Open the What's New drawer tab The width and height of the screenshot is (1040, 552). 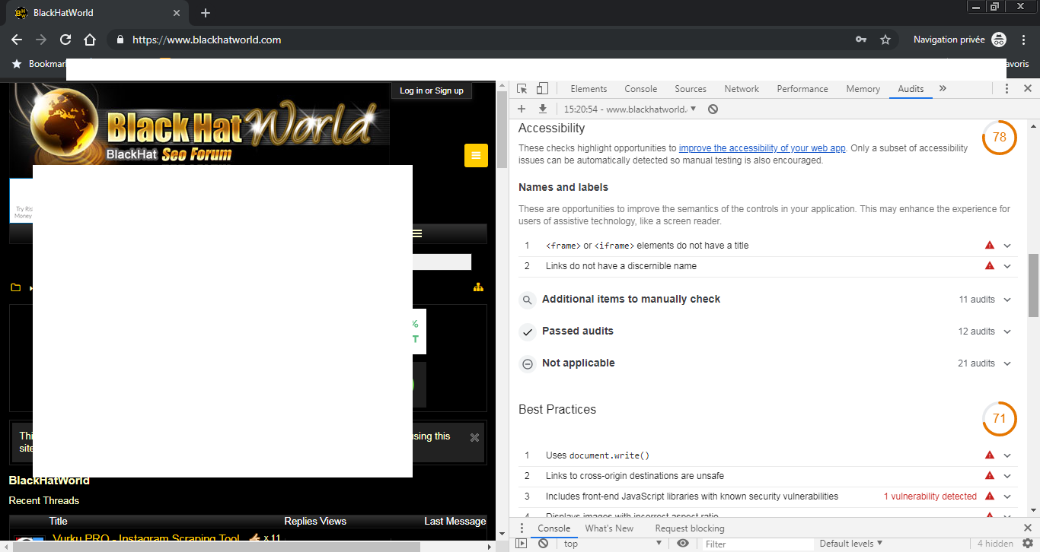coord(609,528)
